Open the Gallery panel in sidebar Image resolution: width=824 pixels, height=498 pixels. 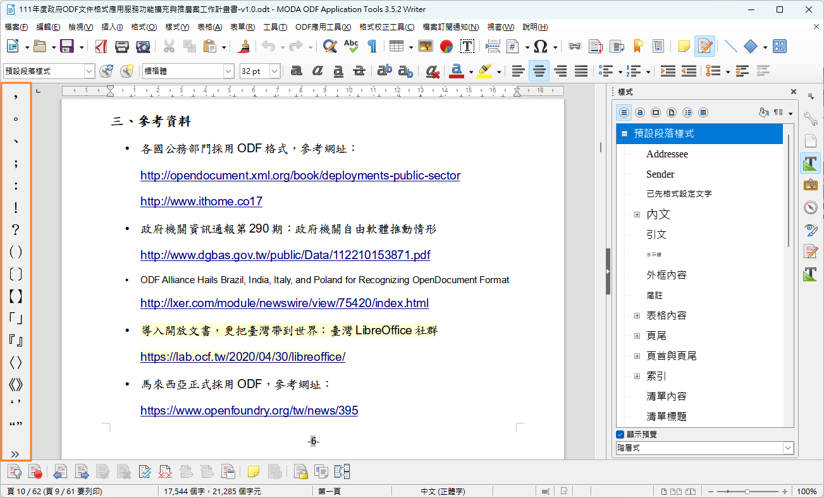[x=810, y=185]
